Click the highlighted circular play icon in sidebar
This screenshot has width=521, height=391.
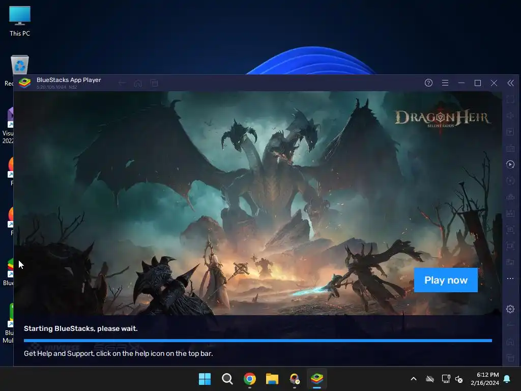pos(510,164)
